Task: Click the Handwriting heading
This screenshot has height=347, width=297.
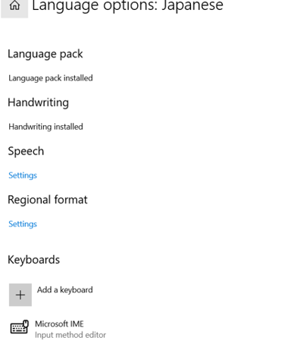Action: click(38, 103)
